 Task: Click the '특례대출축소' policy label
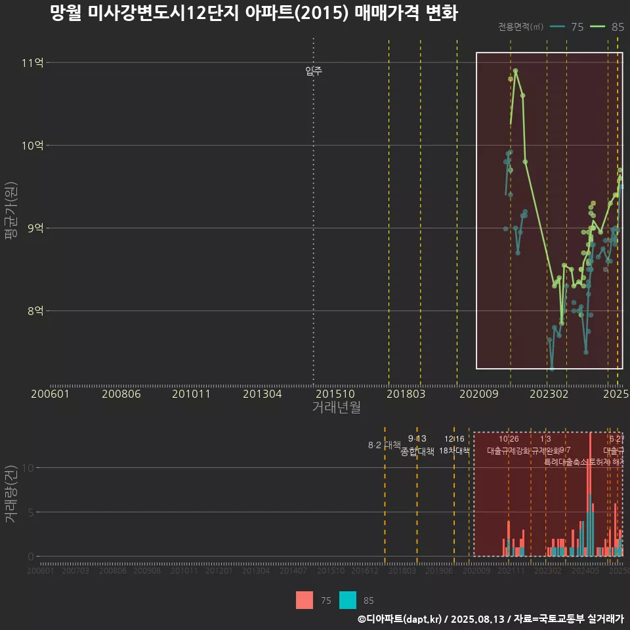(566, 462)
